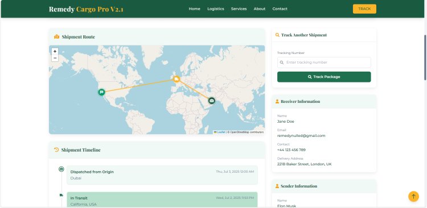427x208 pixels.
Task: Click the Shipment Timeline heading
Action: (x=81, y=150)
